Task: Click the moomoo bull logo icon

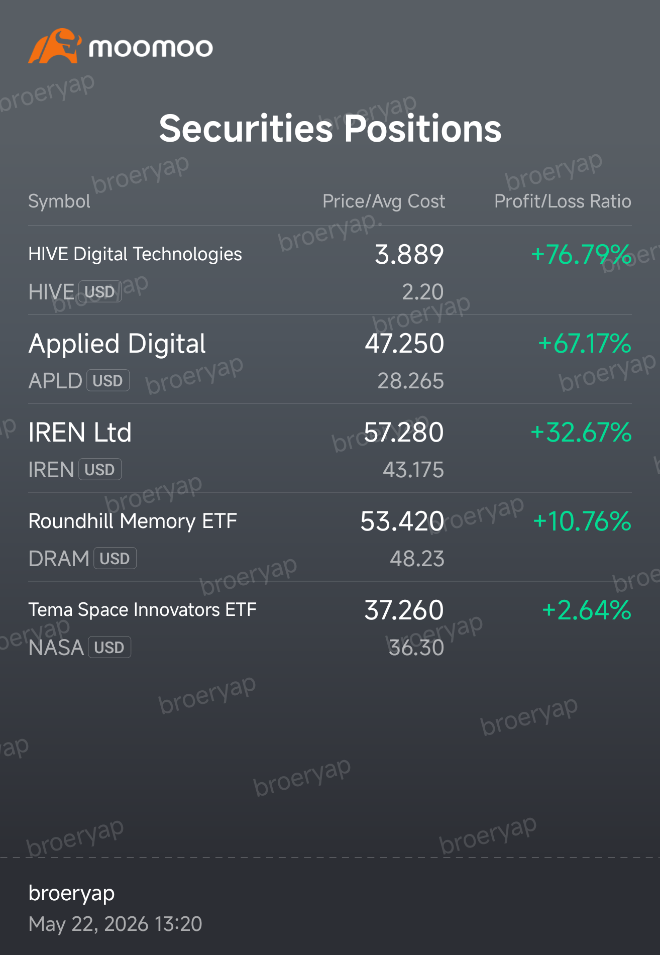Action: click(x=55, y=46)
